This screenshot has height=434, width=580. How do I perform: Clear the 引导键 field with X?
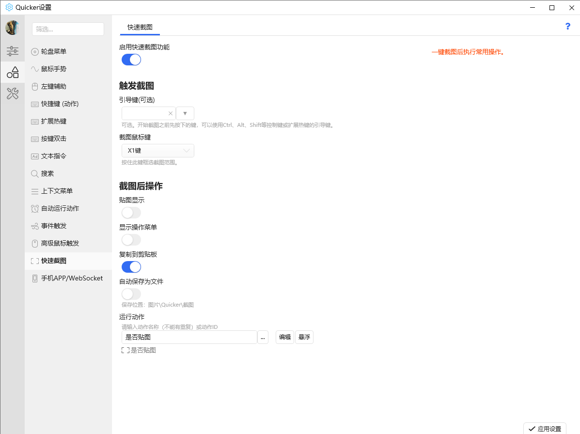[x=171, y=113]
